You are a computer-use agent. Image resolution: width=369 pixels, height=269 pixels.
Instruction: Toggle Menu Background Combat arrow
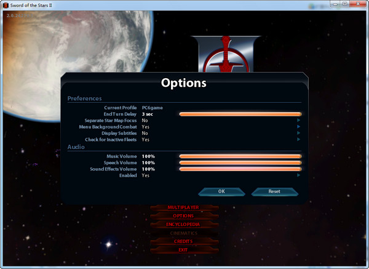(298, 127)
